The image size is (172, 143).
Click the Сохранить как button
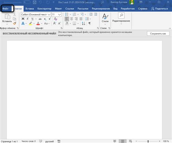click(x=158, y=33)
